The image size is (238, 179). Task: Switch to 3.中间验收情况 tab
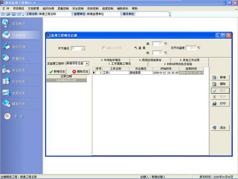tap(111, 60)
